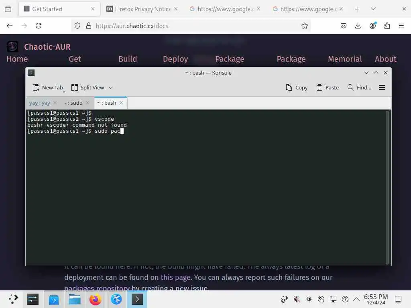411x308 pixels.
Task: Open Get in Chaotic-AUR navigation
Action: [75, 59]
